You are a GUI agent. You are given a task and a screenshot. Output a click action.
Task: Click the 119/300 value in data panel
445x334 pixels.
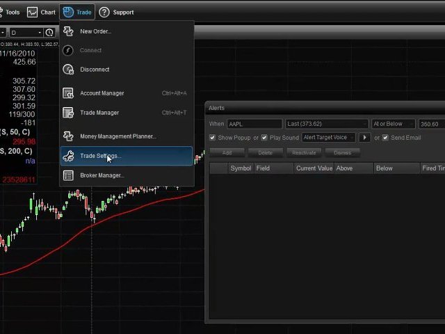(22, 114)
